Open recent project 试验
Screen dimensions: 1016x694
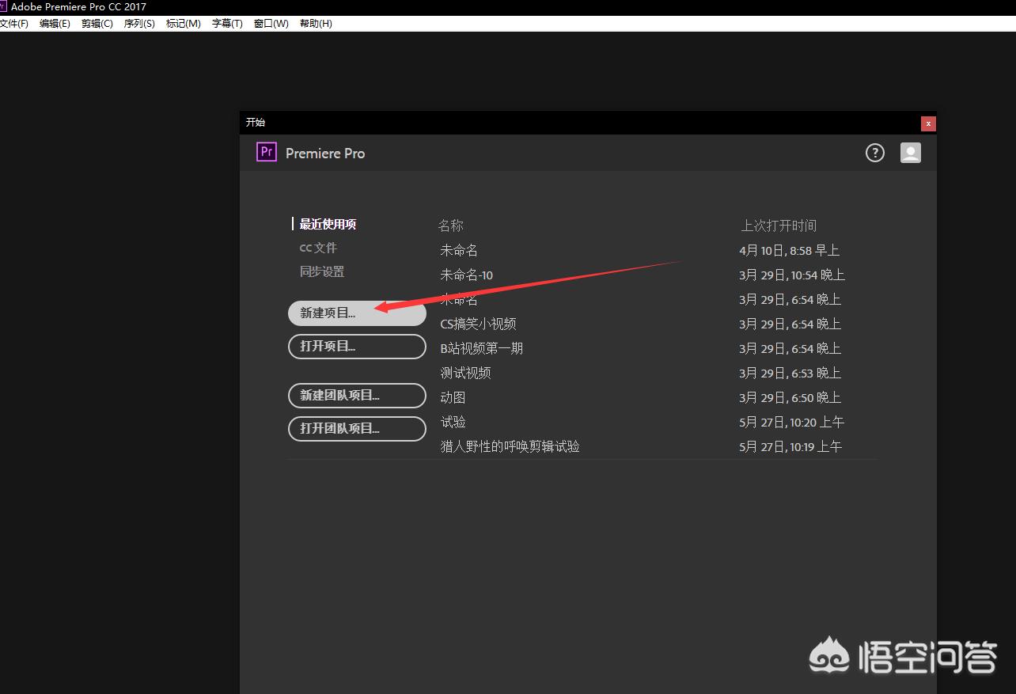coord(453,422)
